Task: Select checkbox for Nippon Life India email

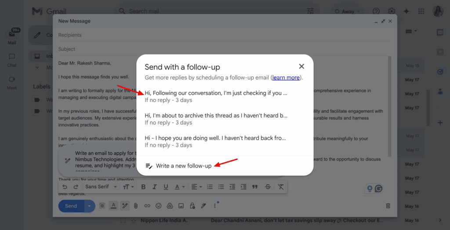Action: pyautogui.click(x=123, y=220)
